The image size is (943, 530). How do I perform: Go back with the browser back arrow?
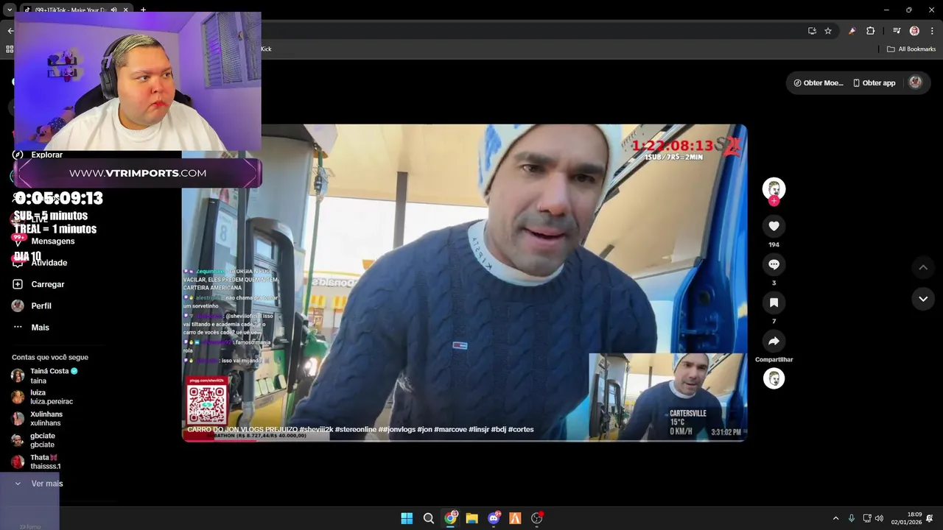coord(10,31)
